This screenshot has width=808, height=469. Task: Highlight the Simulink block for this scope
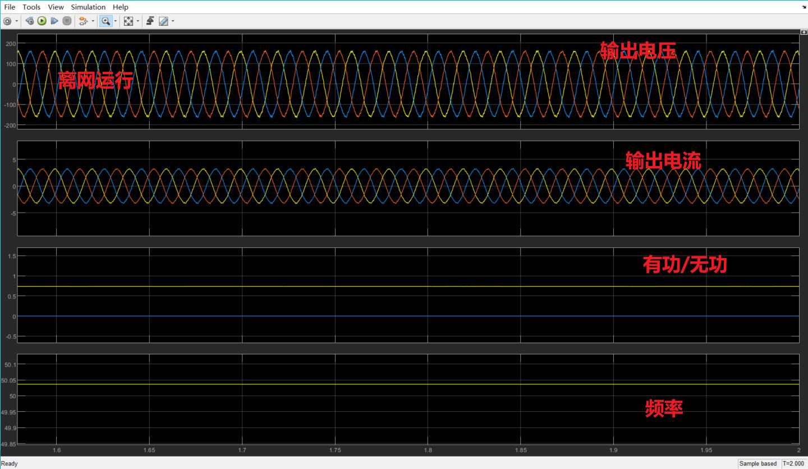tap(30, 21)
